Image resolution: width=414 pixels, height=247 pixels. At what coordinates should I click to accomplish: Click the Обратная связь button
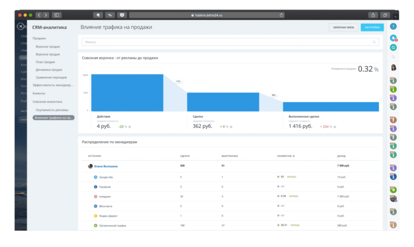[343, 27]
